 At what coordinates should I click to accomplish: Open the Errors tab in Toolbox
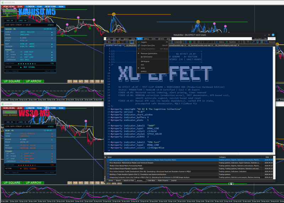[x=111, y=181]
